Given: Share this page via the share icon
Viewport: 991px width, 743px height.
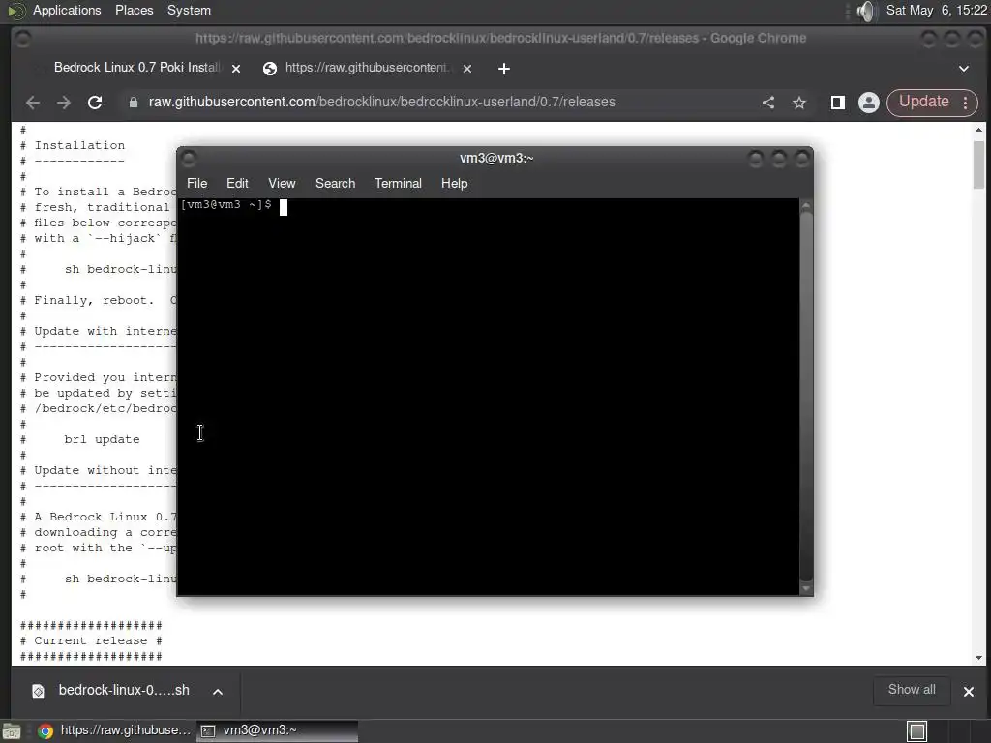Looking at the screenshot, I should click(768, 103).
